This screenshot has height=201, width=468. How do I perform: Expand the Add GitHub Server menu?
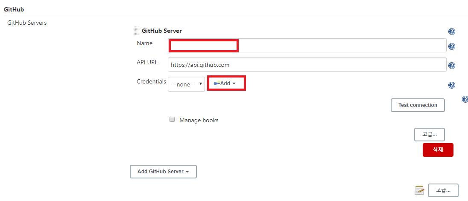(163, 172)
